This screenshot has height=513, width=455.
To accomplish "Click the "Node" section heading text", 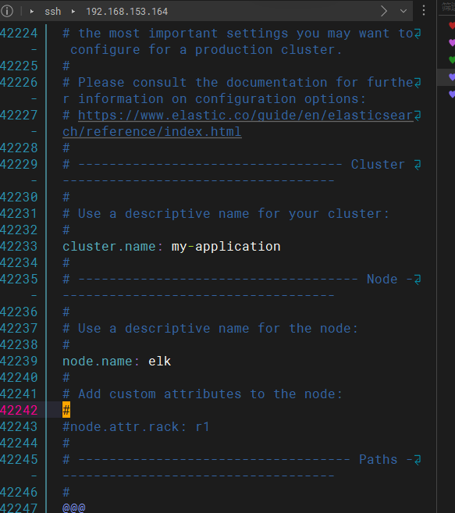I will pyautogui.click(x=382, y=279).
